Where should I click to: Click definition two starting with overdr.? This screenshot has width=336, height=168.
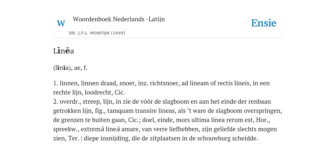(x=168, y=120)
